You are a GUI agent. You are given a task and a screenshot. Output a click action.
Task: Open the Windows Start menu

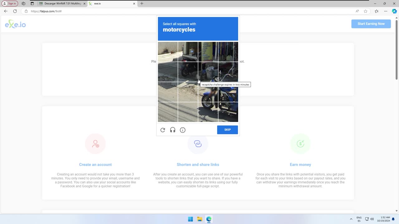pyautogui.click(x=190, y=219)
